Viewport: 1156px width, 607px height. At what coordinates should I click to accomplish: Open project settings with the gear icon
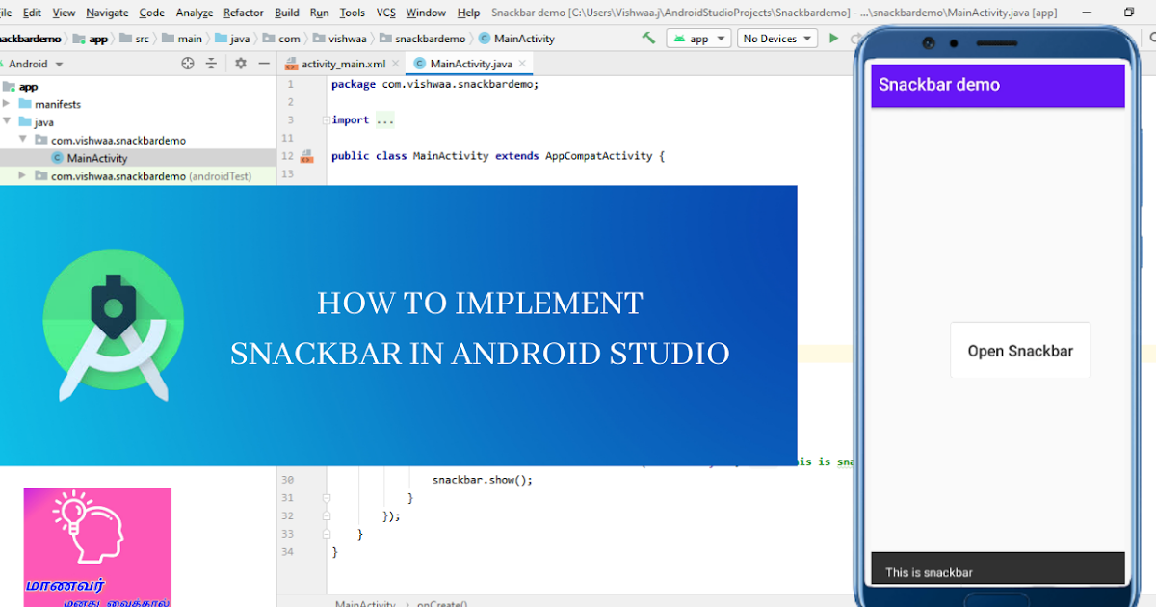[x=239, y=63]
